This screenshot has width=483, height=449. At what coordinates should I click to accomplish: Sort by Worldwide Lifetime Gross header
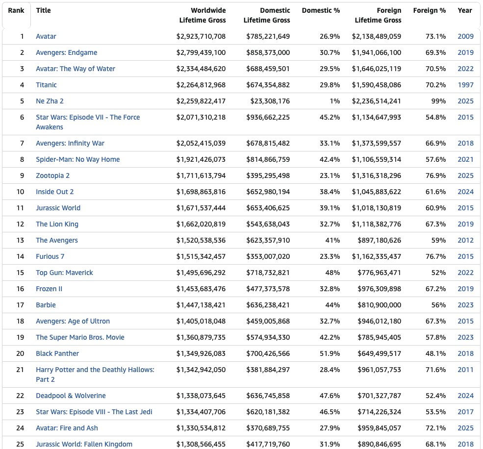202,15
